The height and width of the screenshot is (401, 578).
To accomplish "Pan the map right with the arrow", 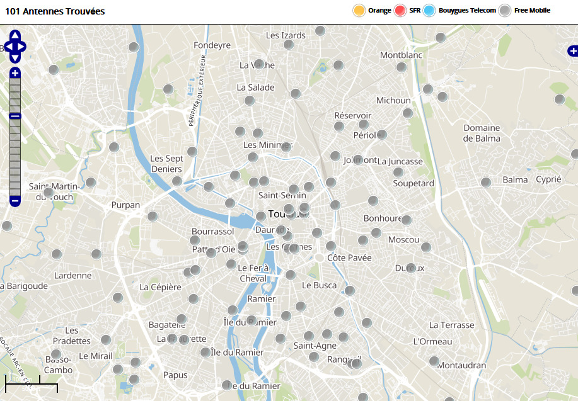I will (x=23, y=47).
